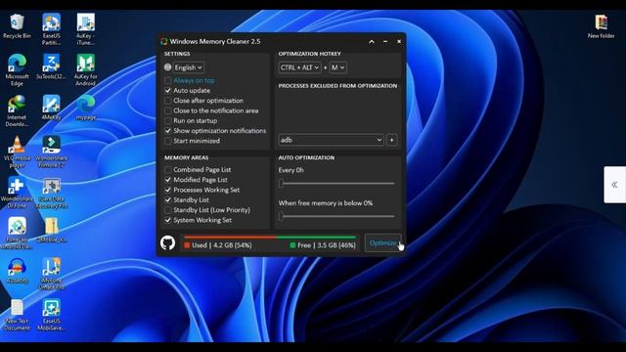626x352 pixels.
Task: Open Internet Download Manager desktop icon
Action: point(17,110)
